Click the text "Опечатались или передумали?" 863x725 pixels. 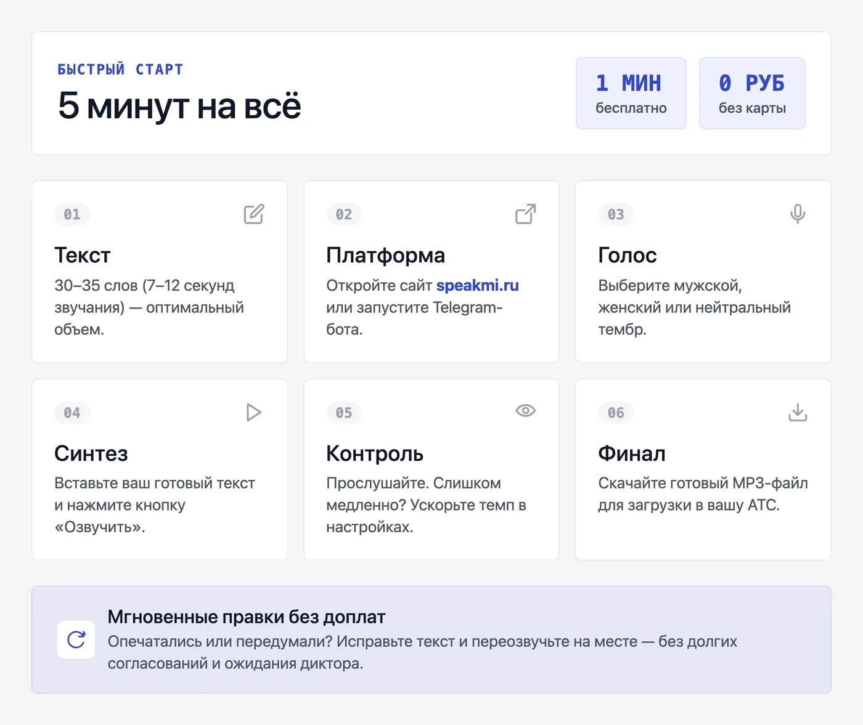click(220, 641)
